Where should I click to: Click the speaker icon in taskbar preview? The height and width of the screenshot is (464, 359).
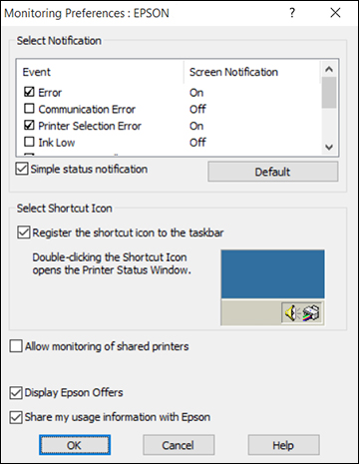(x=291, y=313)
